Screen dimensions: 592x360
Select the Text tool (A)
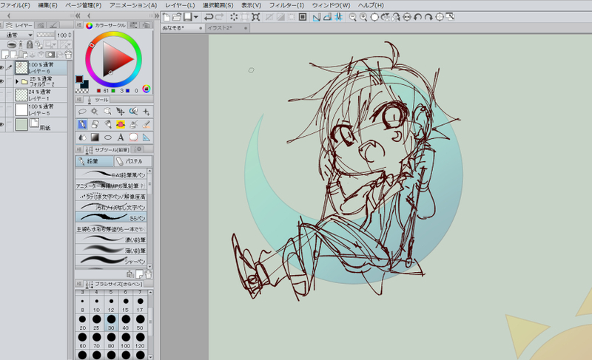121,137
